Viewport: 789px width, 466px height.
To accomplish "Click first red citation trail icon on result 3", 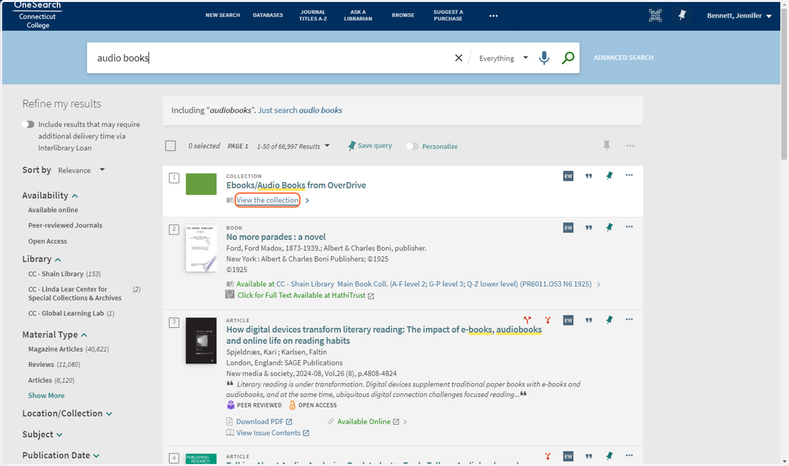I will point(527,320).
